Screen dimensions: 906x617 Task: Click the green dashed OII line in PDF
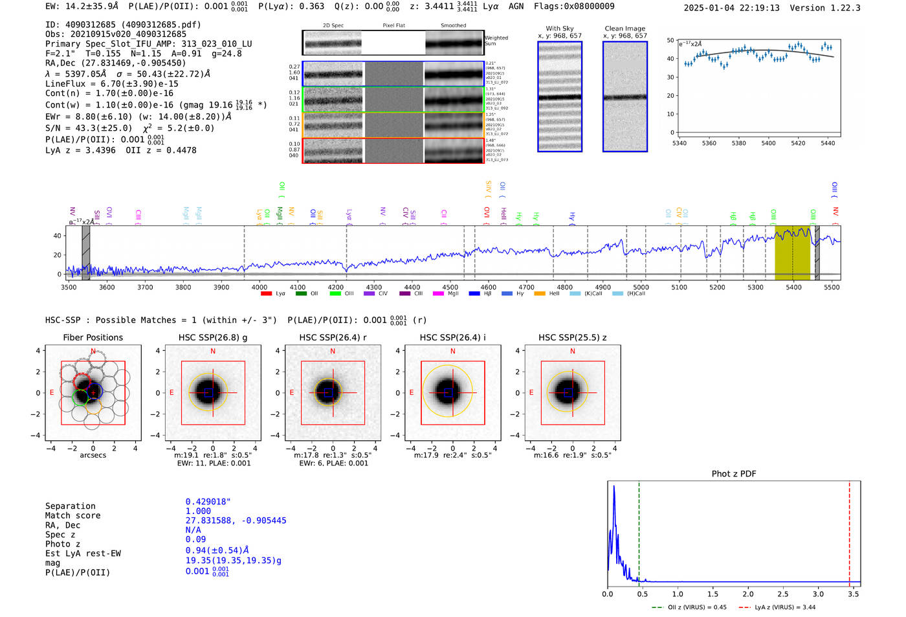639,533
